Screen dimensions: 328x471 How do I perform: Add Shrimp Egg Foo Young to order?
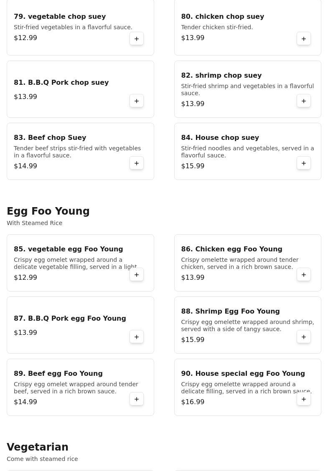304,337
